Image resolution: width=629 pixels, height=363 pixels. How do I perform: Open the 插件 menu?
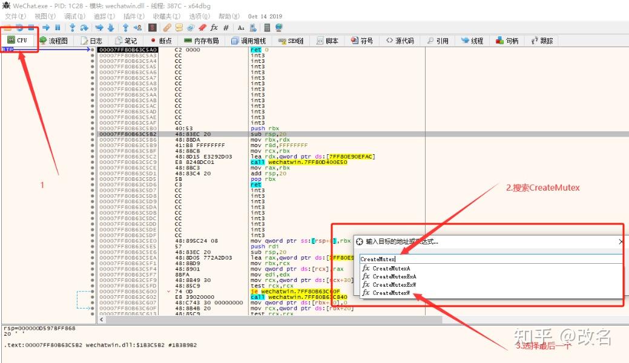tap(134, 16)
